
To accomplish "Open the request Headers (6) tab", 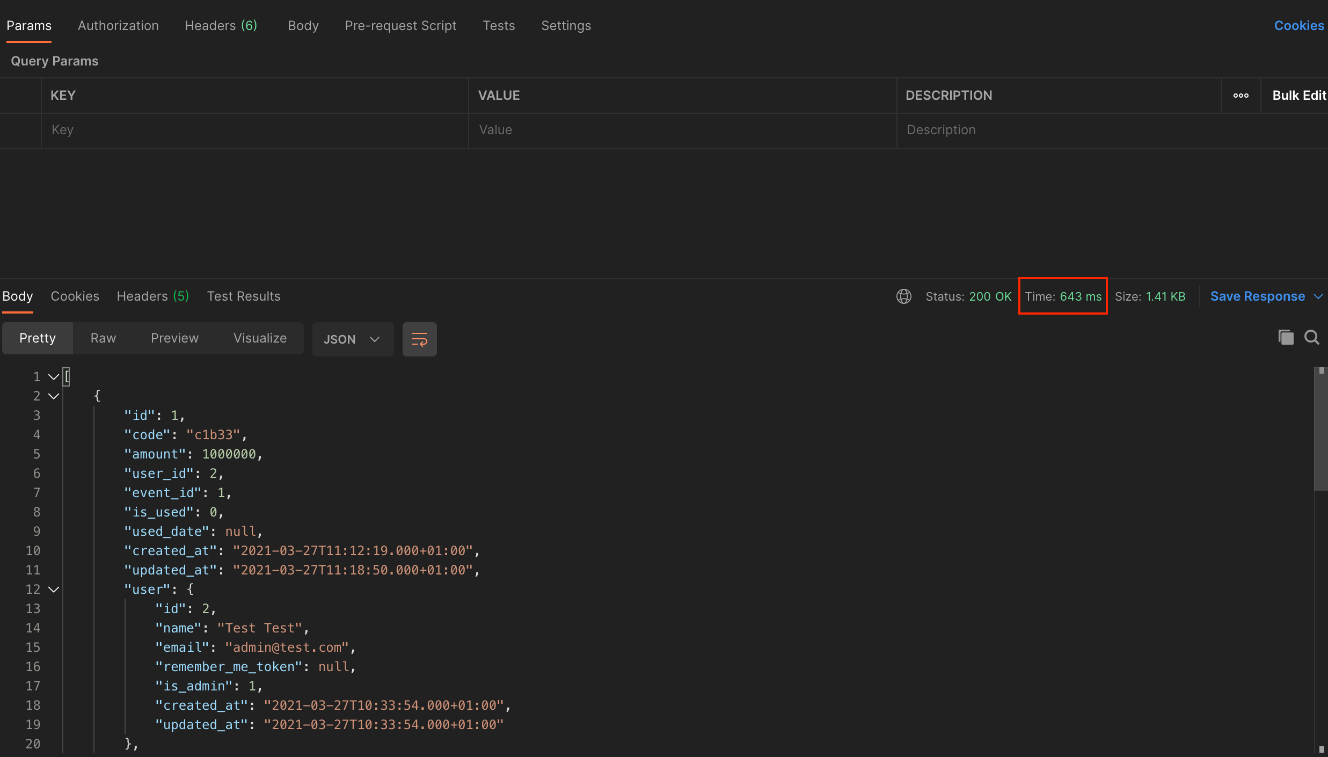I will pyautogui.click(x=221, y=26).
